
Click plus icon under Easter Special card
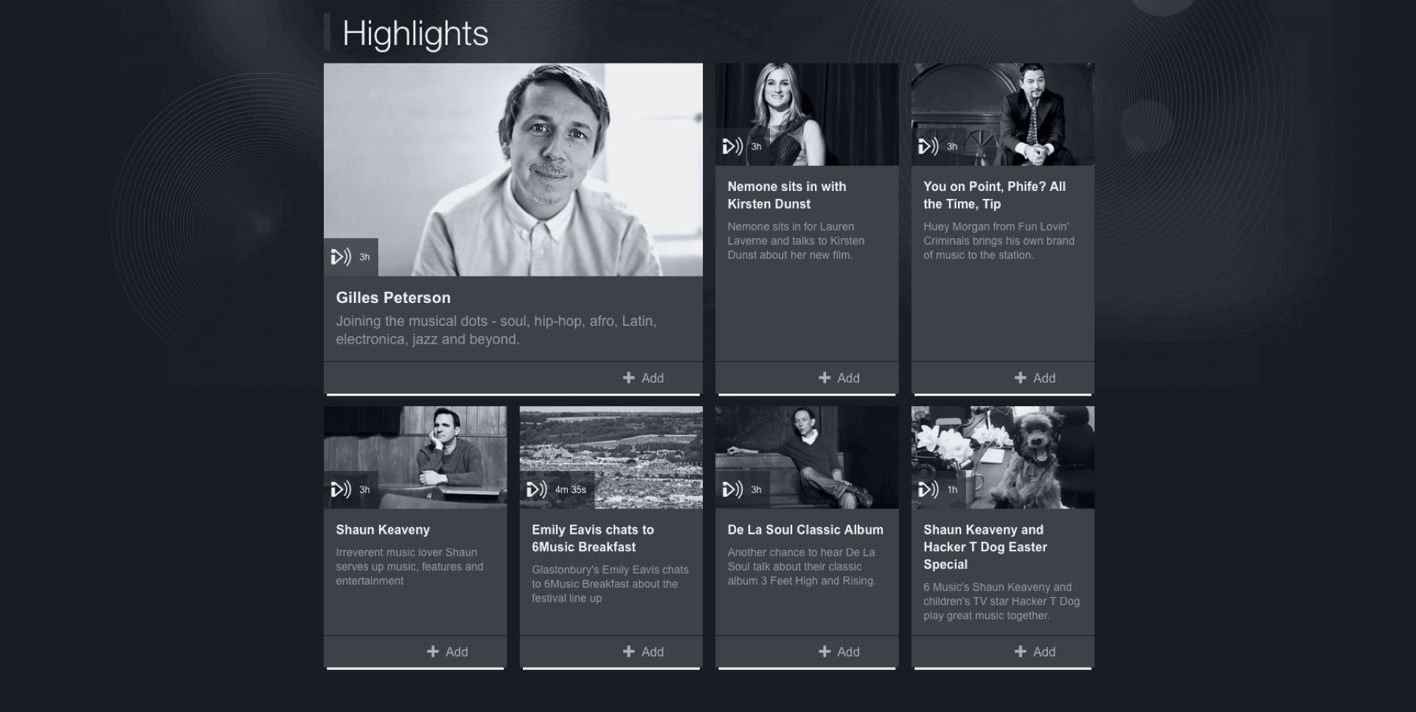1021,652
